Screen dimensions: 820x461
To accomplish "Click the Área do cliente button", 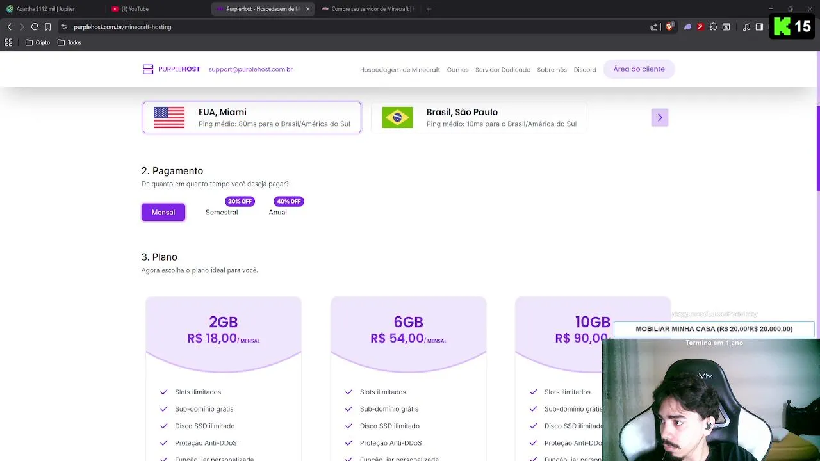I will coord(639,69).
